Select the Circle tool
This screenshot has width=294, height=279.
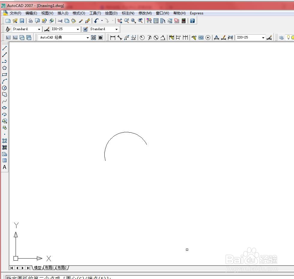click(x=4, y=88)
